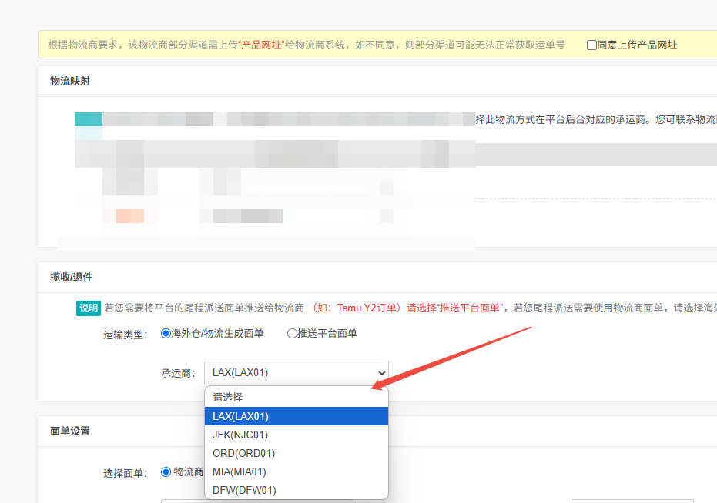The height and width of the screenshot is (503, 717).
Task: Click the red 产品网址 text in notice
Action: pyautogui.click(x=261, y=45)
